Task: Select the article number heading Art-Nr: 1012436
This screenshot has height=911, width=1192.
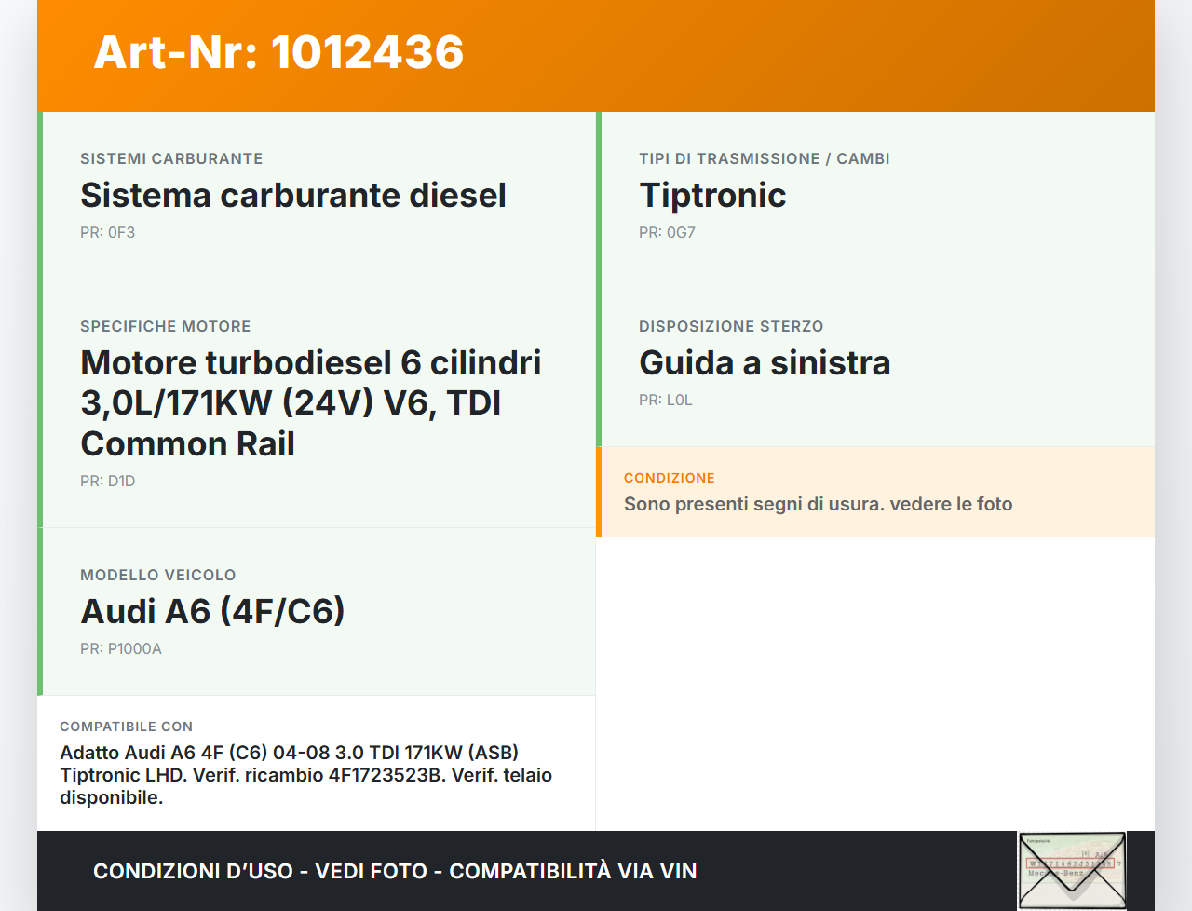Action: 278,53
